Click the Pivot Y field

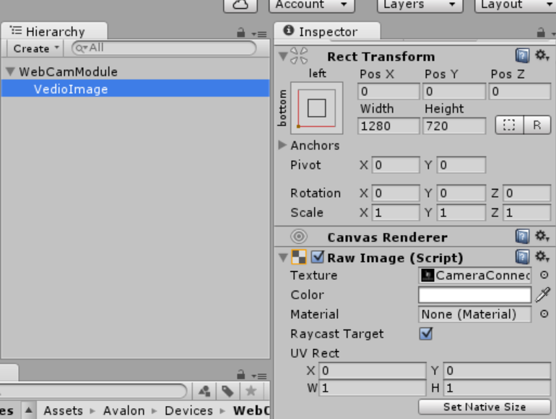tap(461, 165)
